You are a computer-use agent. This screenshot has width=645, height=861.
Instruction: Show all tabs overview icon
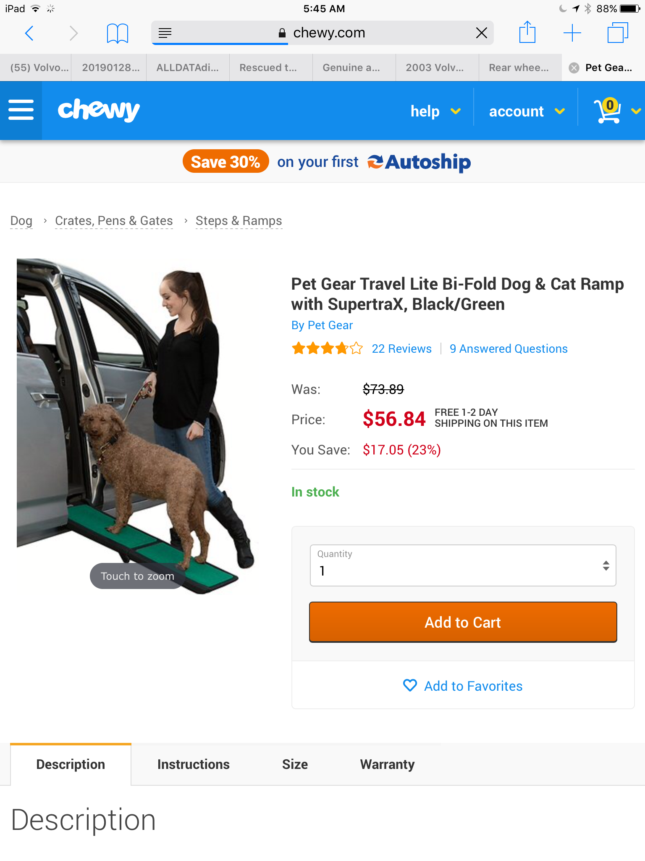click(617, 33)
